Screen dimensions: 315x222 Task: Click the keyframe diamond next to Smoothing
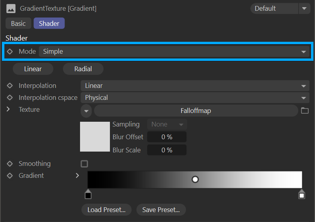click(10, 164)
